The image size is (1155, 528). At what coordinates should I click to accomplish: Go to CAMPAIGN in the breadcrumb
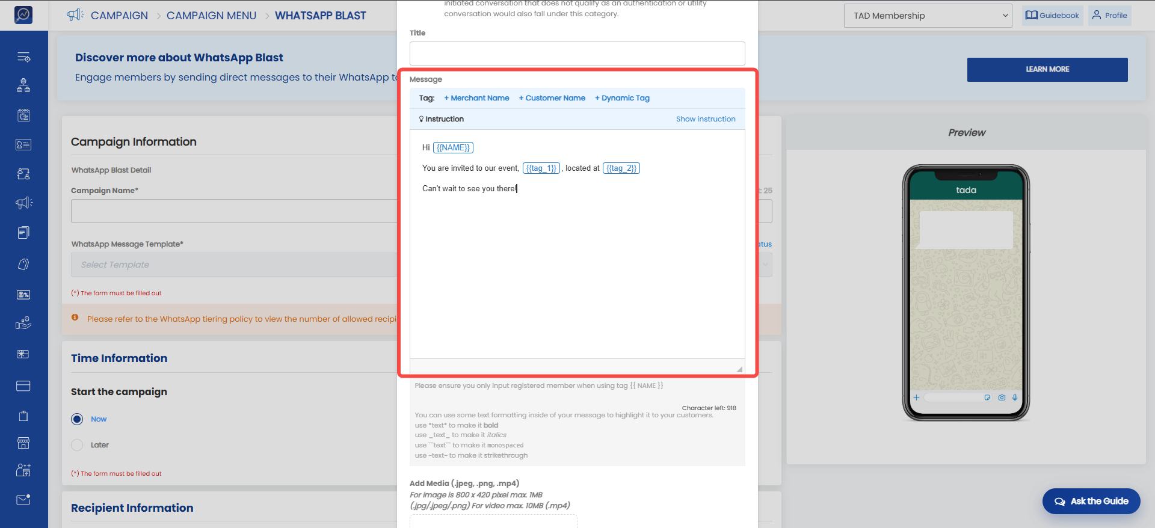click(119, 16)
